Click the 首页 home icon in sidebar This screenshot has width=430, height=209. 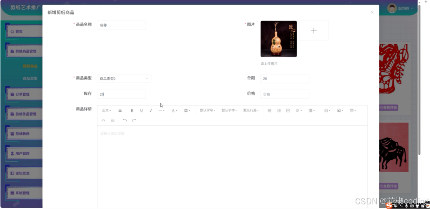[12, 31]
